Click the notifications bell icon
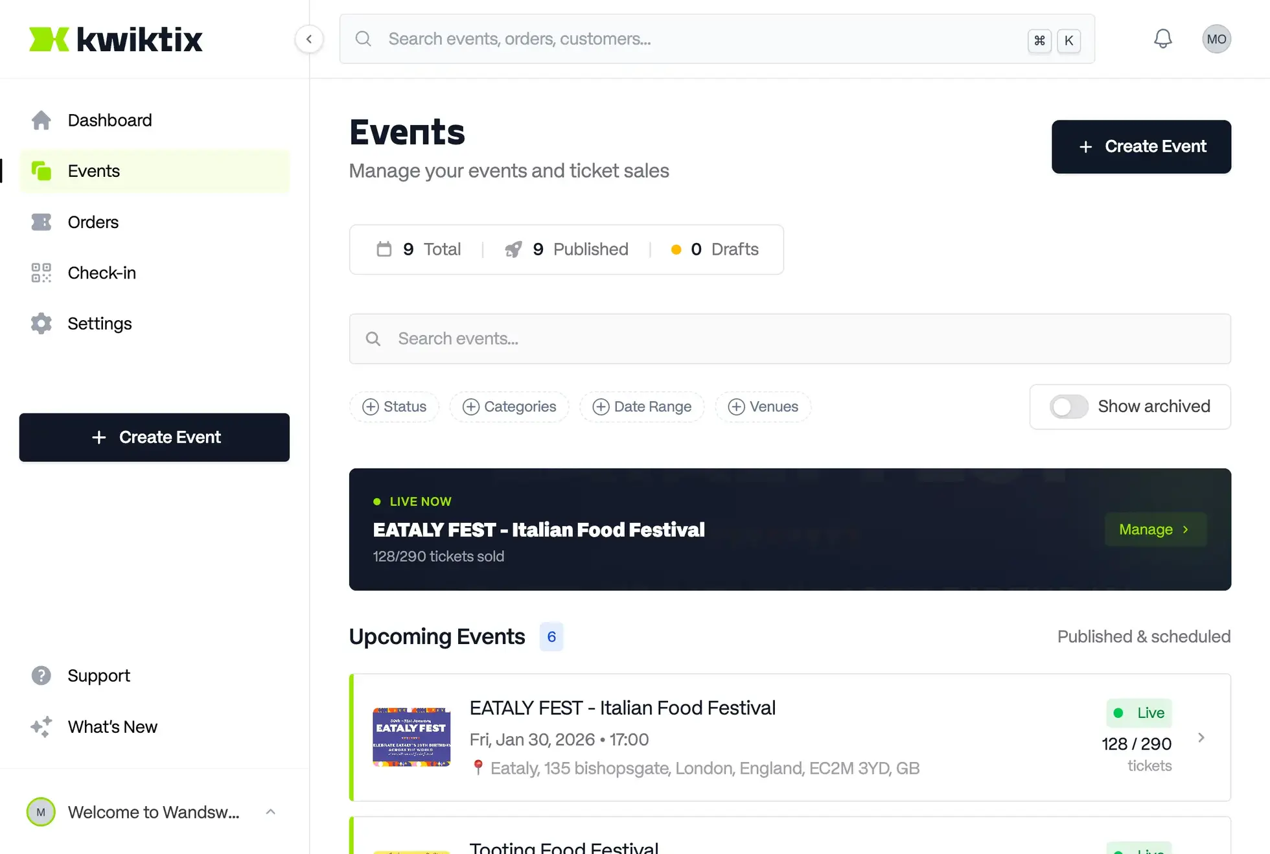The height and width of the screenshot is (854, 1270). [x=1162, y=39]
